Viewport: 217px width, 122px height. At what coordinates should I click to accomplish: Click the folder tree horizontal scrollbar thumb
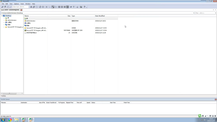pos(9,93)
